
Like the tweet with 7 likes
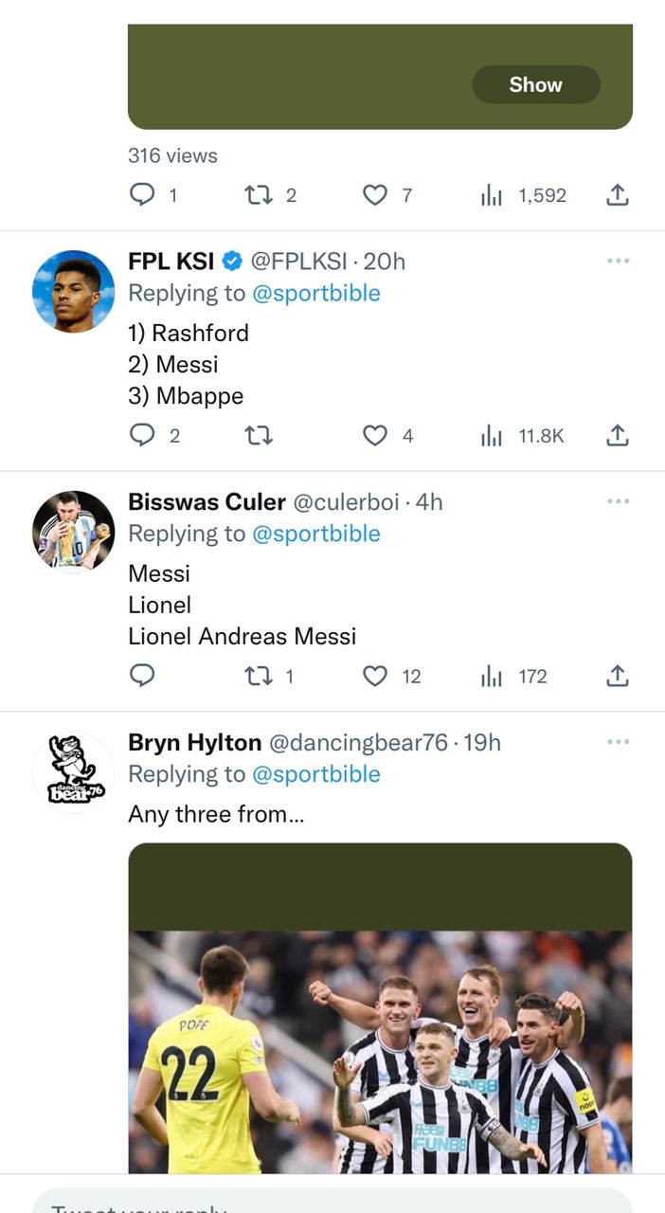(375, 195)
